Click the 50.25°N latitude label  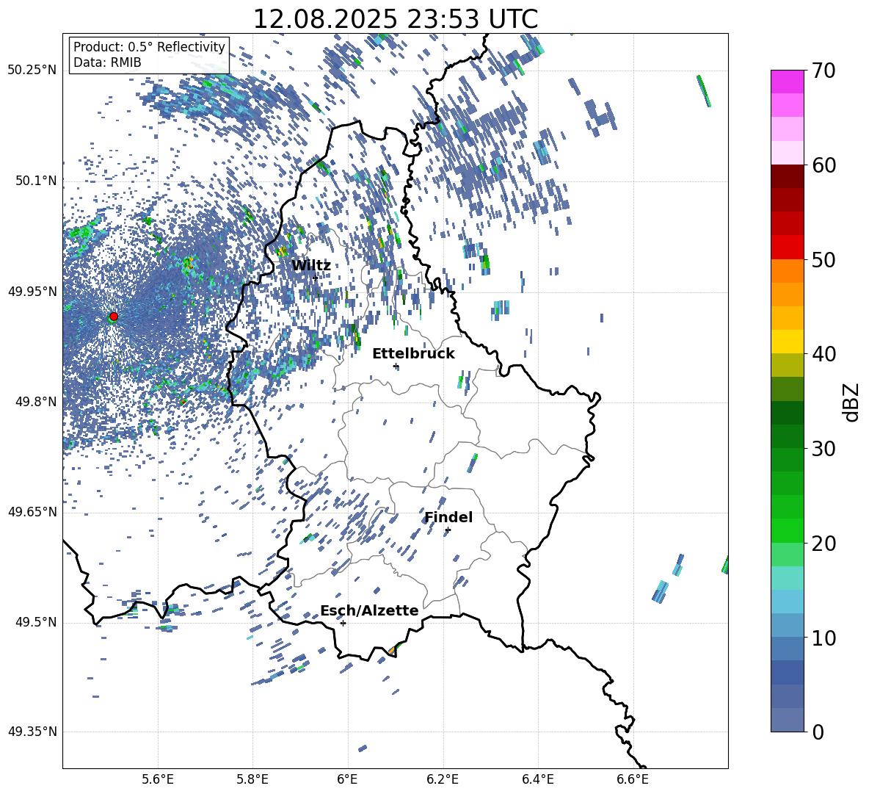coord(32,71)
